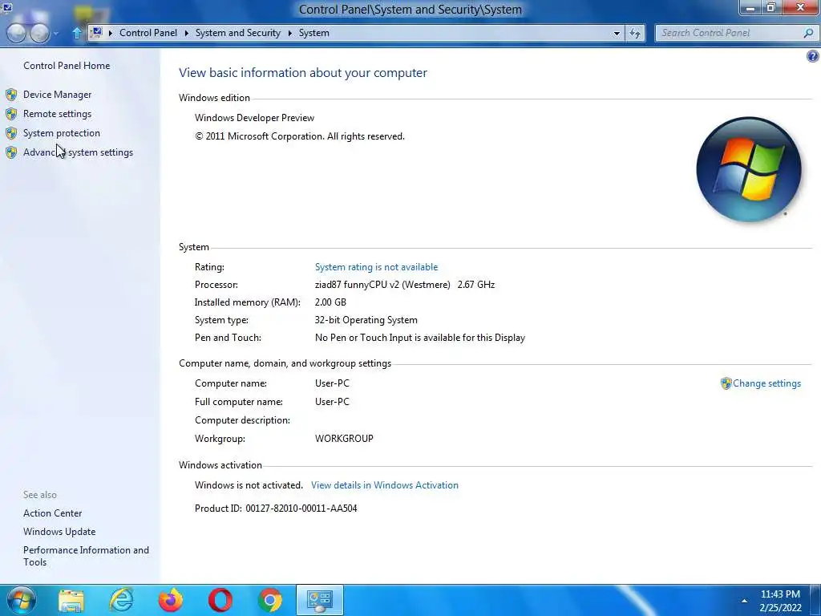Launch Google Chrome from taskbar
821x616 pixels.
[270, 600]
